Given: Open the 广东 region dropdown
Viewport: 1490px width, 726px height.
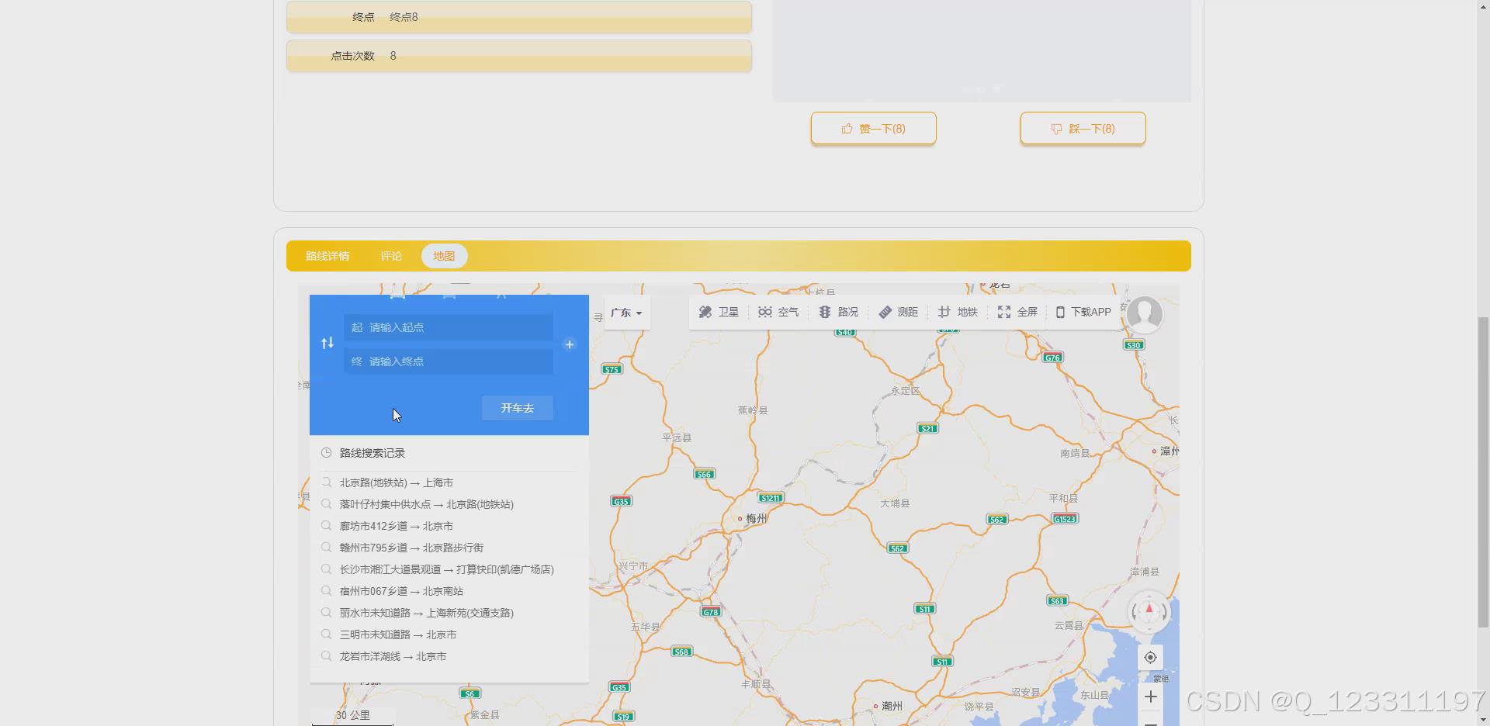Looking at the screenshot, I should 626,313.
